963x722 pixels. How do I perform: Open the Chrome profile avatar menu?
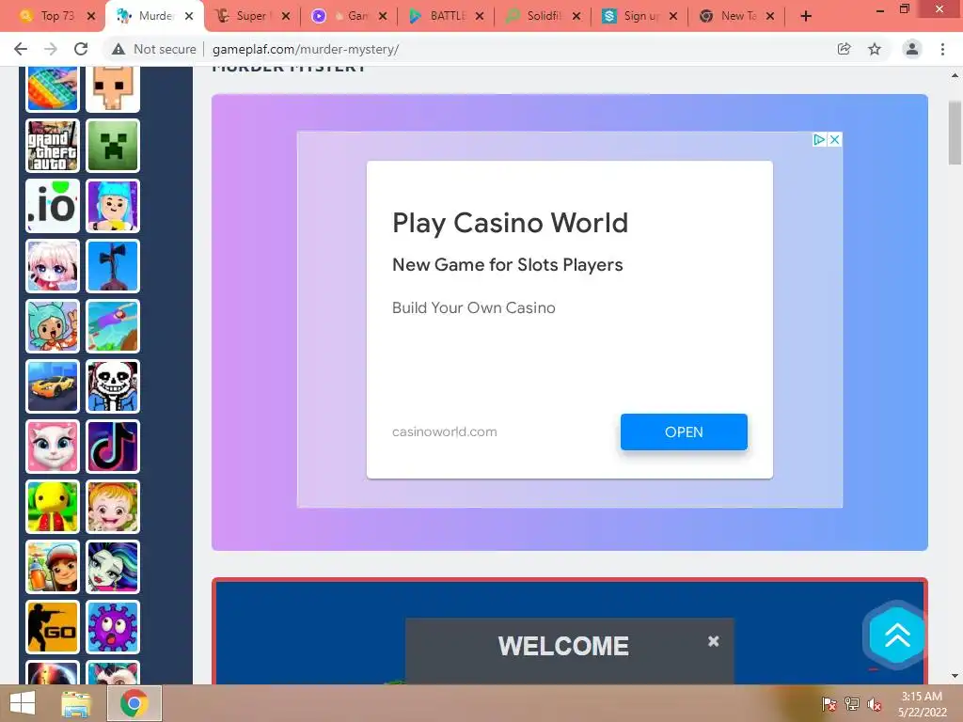(x=912, y=49)
